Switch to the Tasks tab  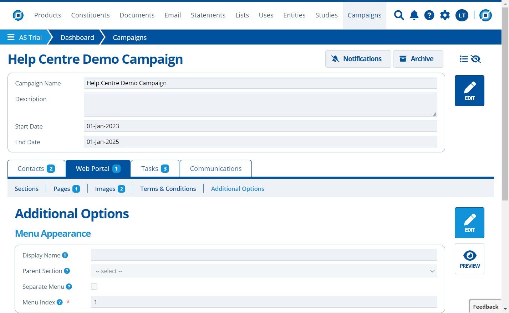click(x=155, y=168)
